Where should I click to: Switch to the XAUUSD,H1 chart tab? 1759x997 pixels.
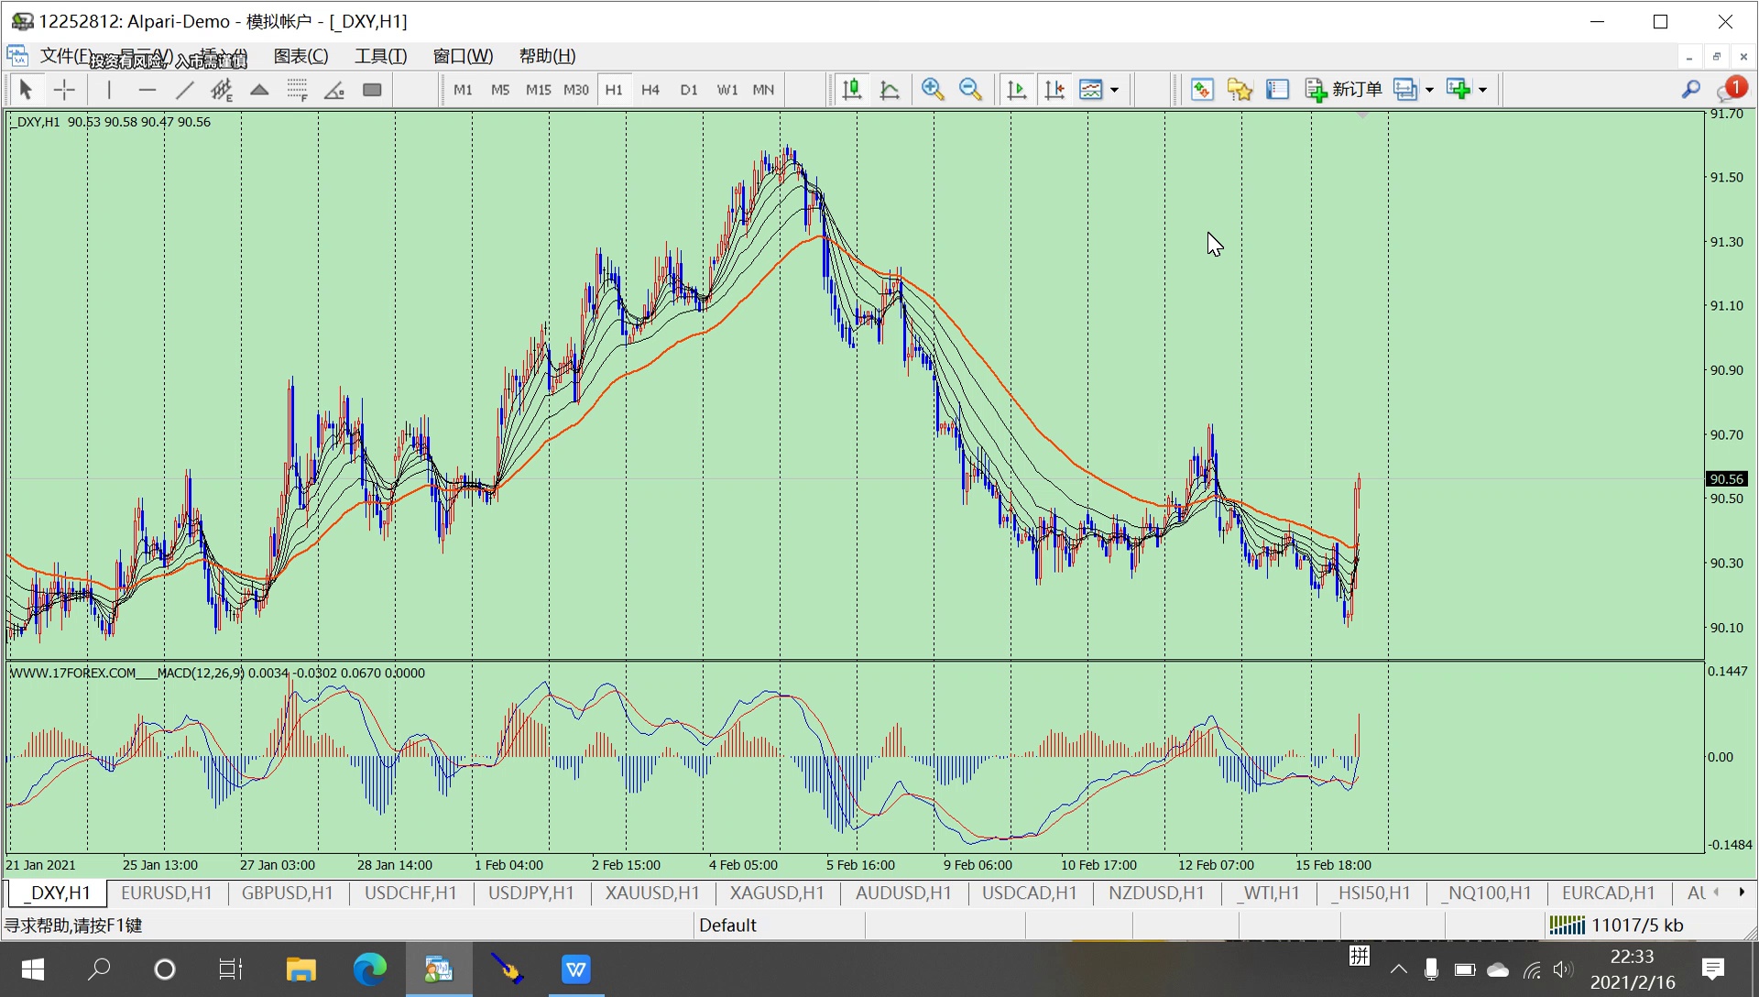click(x=651, y=893)
